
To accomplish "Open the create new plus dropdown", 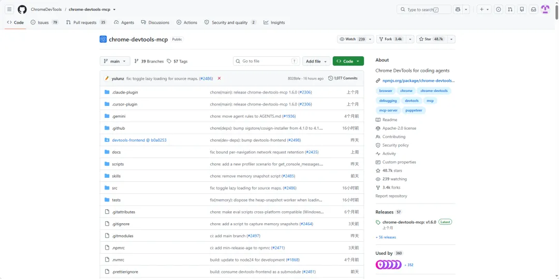I will [484, 9].
